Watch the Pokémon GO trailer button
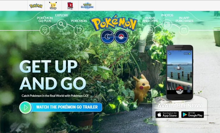 click(x=61, y=107)
